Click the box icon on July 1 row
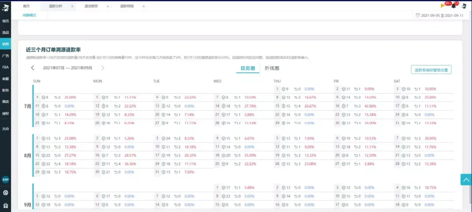 (x=284, y=89)
